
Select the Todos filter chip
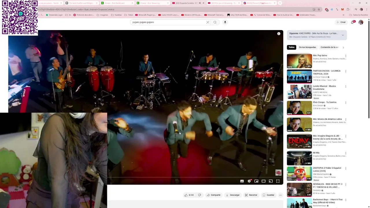tap(291, 47)
